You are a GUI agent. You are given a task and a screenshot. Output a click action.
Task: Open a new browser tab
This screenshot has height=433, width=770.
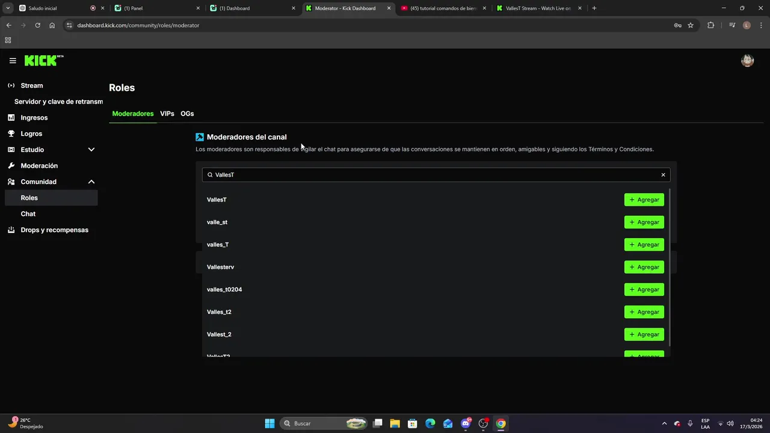(594, 8)
